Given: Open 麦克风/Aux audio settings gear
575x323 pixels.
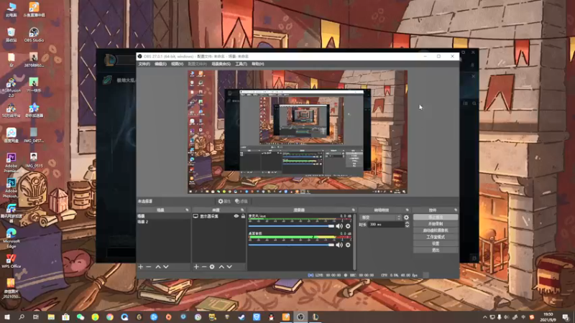Looking at the screenshot, I should pyautogui.click(x=348, y=226).
